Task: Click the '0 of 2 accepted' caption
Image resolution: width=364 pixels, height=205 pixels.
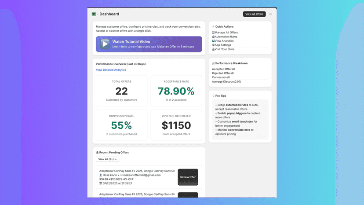Action: [x=176, y=100]
